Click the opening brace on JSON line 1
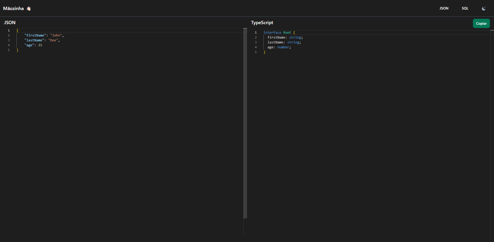Image resolution: width=494 pixels, height=242 pixels. [x=17, y=31]
